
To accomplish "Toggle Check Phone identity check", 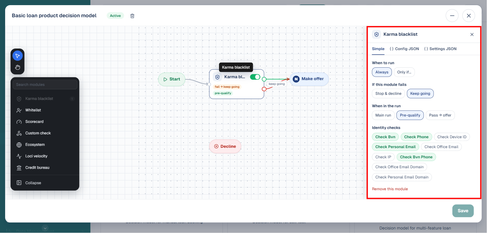I will point(417,137).
